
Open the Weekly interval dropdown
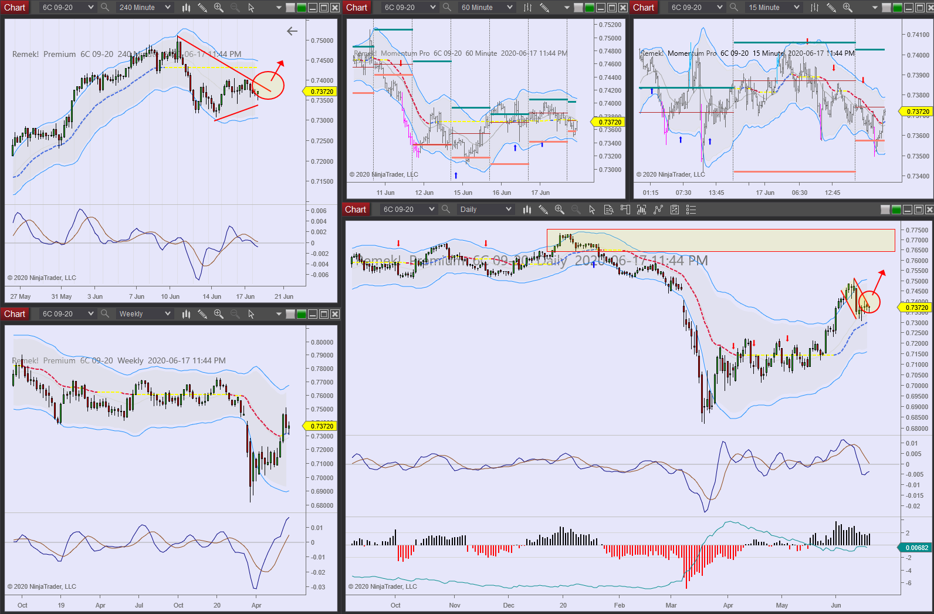[x=145, y=314]
